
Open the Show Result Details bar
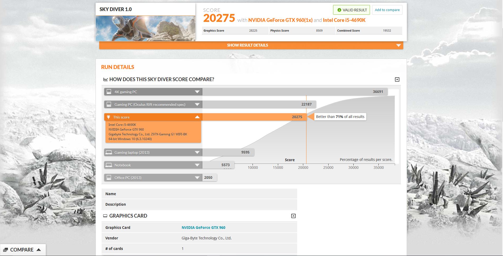click(x=251, y=45)
